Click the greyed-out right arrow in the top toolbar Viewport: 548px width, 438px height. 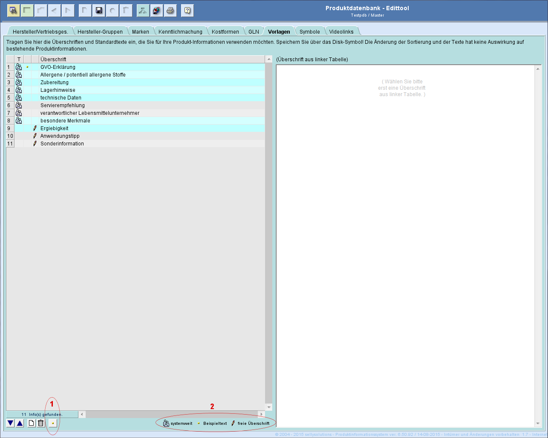pos(68,11)
